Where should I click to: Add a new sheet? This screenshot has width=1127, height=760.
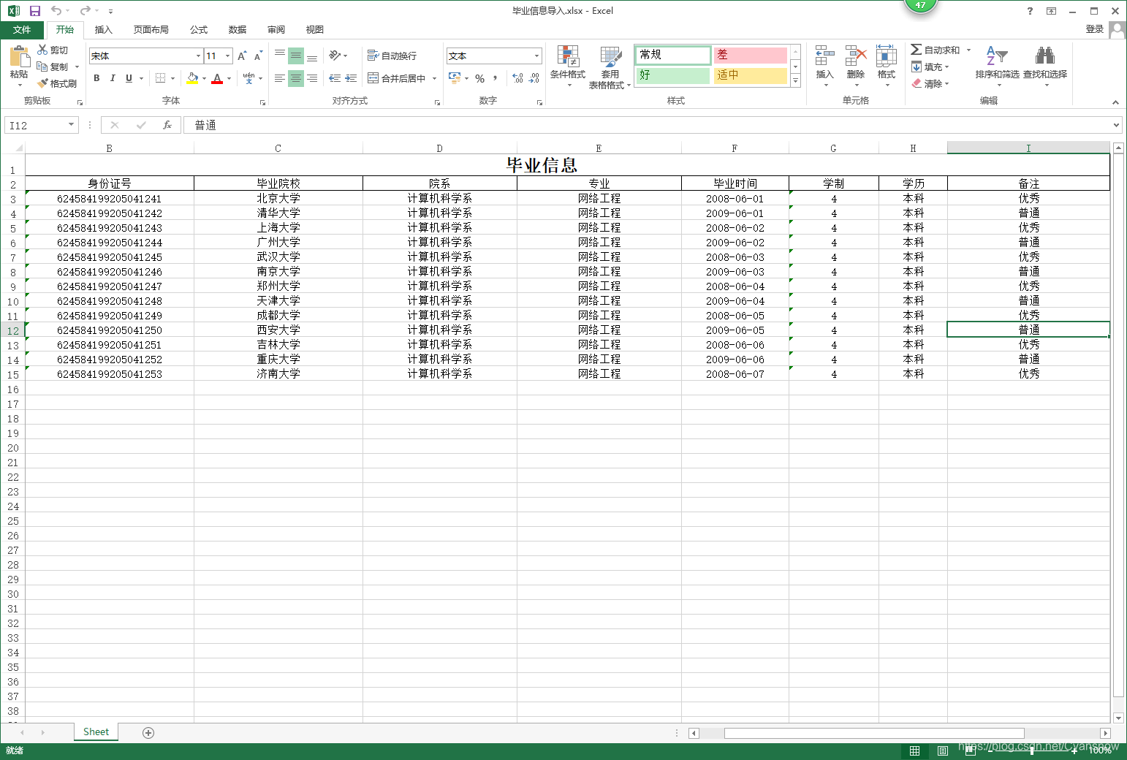click(x=148, y=732)
